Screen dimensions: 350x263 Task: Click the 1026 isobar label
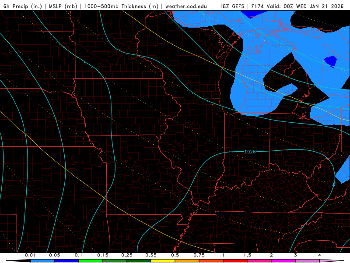click(x=250, y=152)
